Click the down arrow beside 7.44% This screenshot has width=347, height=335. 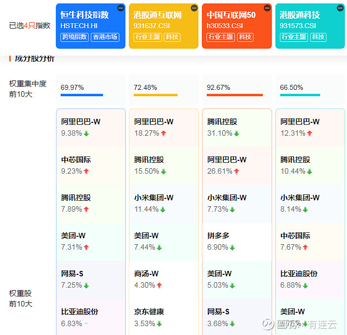159,248
